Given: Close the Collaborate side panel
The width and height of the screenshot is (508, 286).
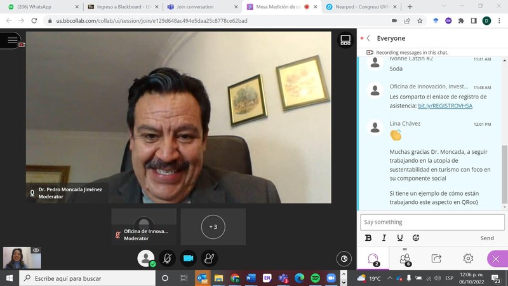Looking at the screenshot, I should [x=497, y=259].
